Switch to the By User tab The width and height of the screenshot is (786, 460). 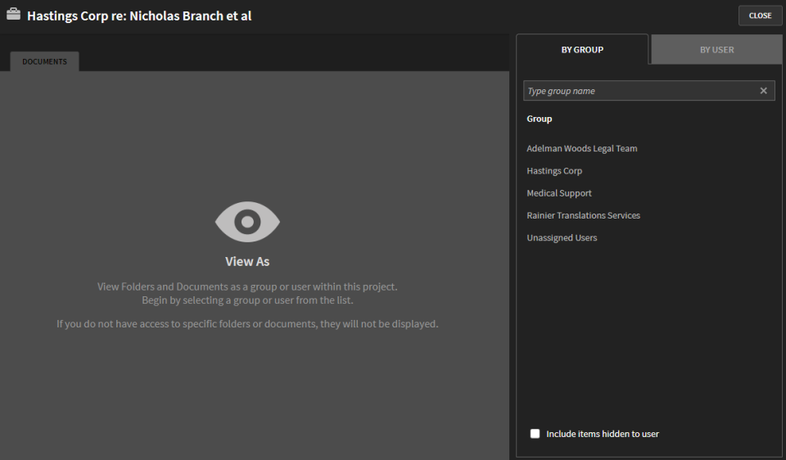(x=716, y=50)
